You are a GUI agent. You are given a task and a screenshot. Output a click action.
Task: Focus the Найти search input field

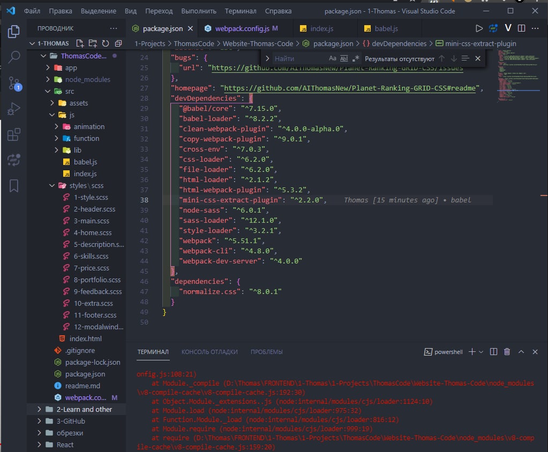(x=300, y=58)
